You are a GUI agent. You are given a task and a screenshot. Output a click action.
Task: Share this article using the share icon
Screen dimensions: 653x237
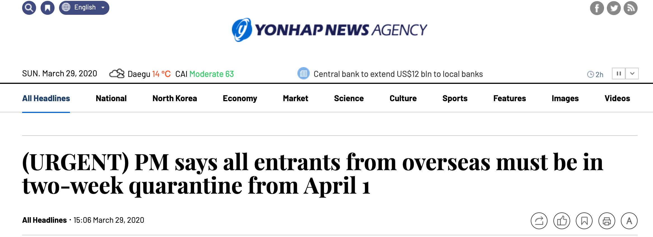(x=539, y=221)
